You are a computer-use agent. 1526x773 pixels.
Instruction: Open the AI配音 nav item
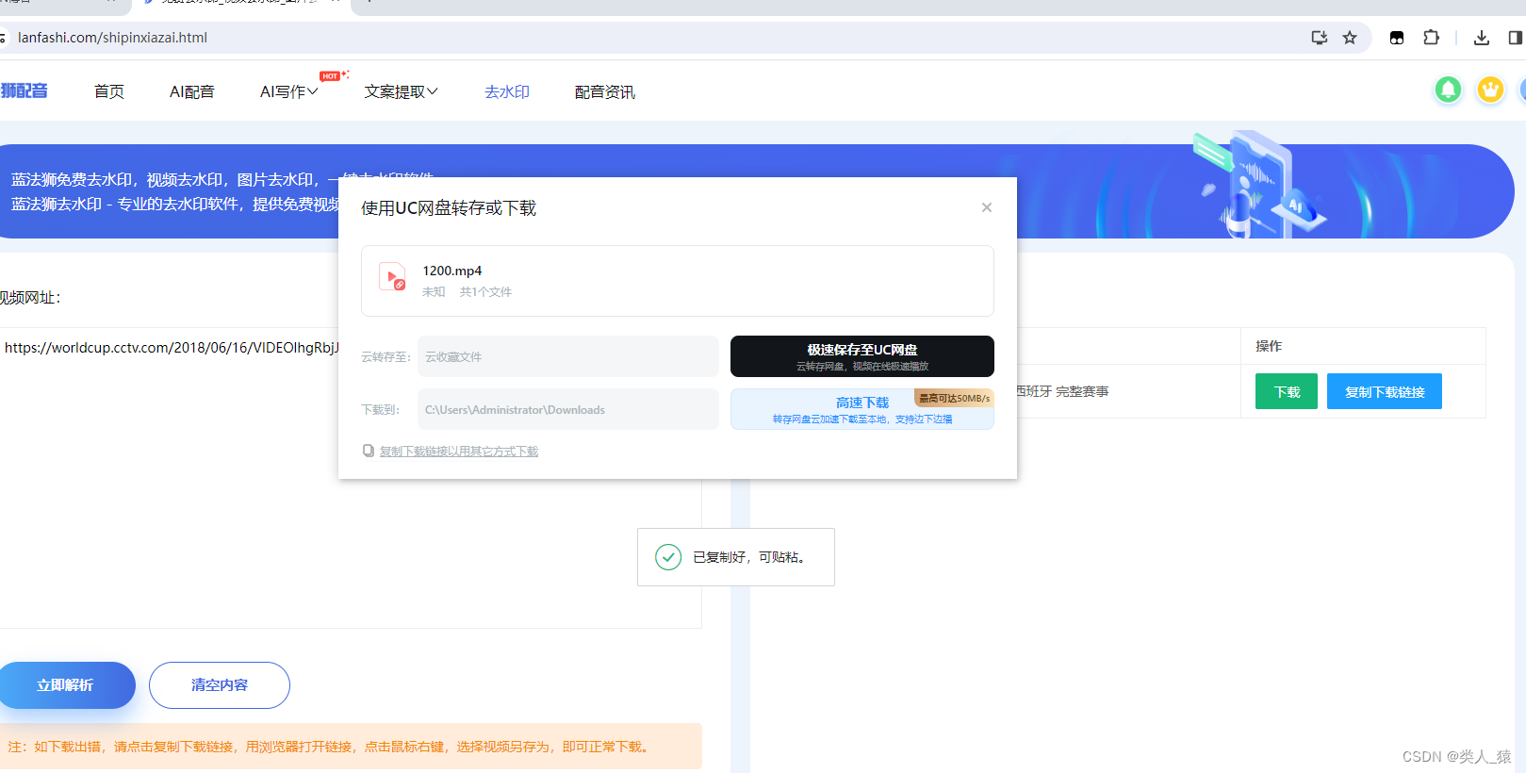point(192,91)
